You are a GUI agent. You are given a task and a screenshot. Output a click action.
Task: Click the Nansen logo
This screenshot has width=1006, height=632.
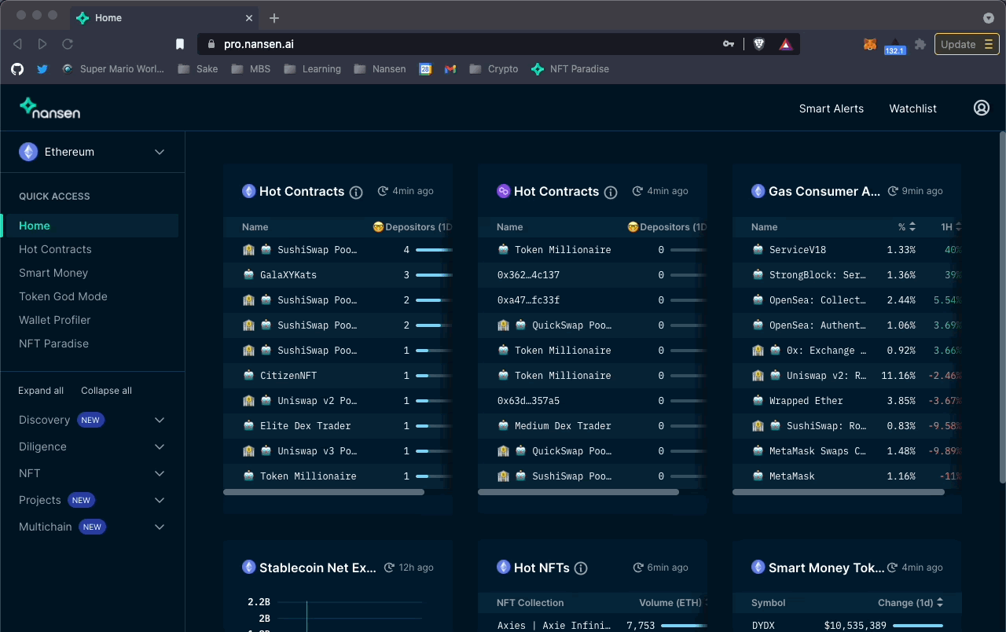point(50,108)
